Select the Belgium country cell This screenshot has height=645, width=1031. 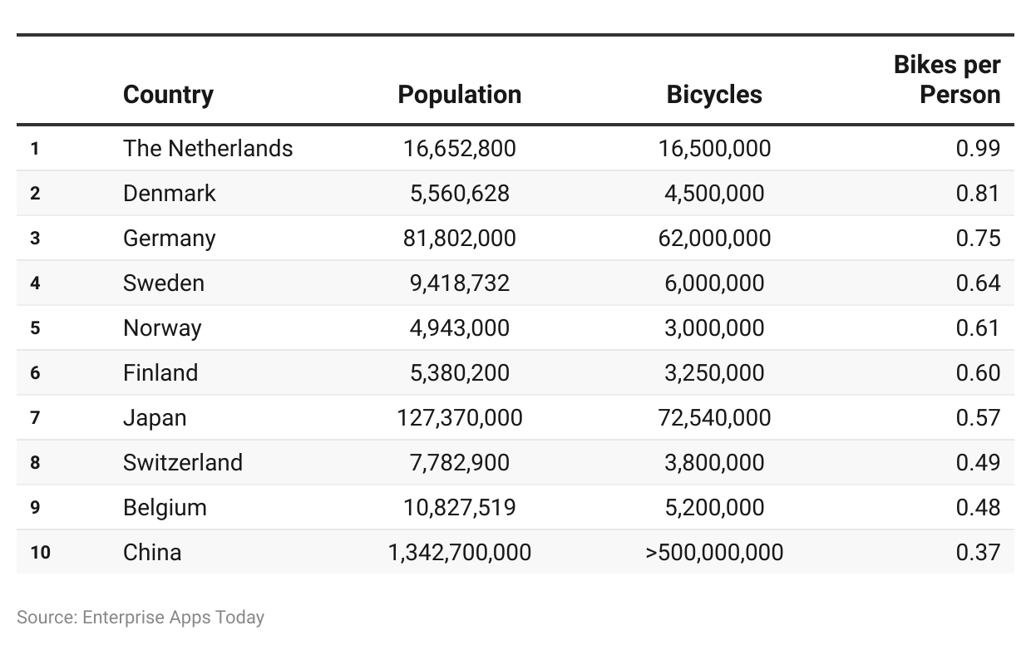(x=165, y=507)
